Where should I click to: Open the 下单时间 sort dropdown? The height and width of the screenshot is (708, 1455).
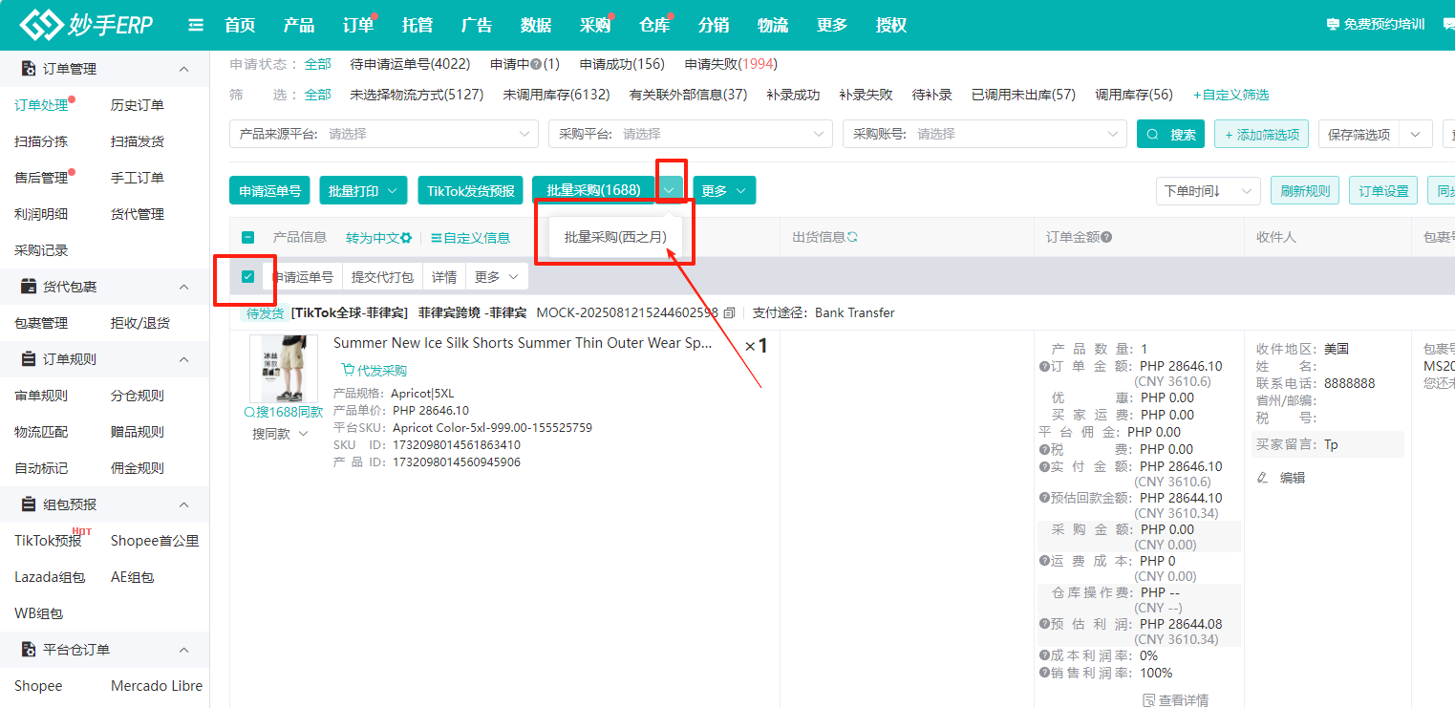tap(1208, 191)
